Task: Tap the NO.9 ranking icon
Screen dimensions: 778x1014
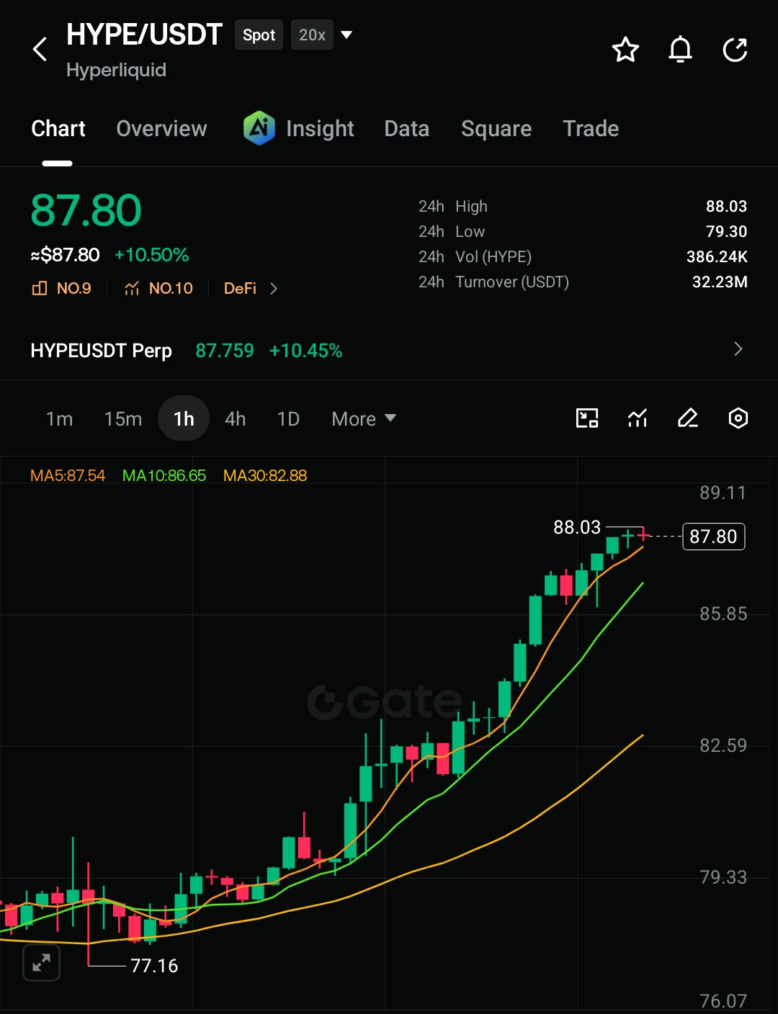Action: [x=40, y=289]
